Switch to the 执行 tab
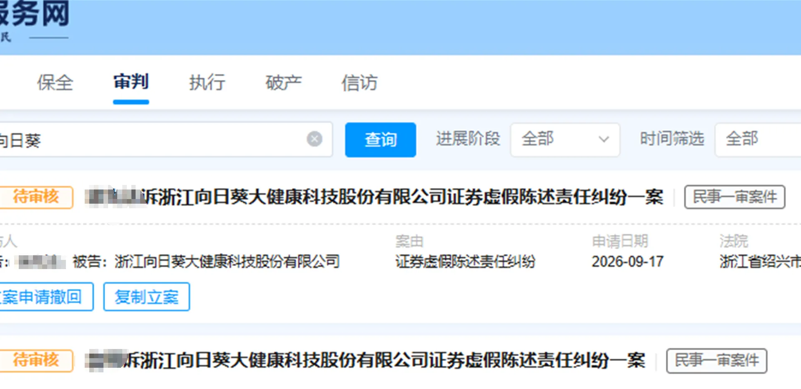Image resolution: width=801 pixels, height=389 pixels. pos(207,82)
